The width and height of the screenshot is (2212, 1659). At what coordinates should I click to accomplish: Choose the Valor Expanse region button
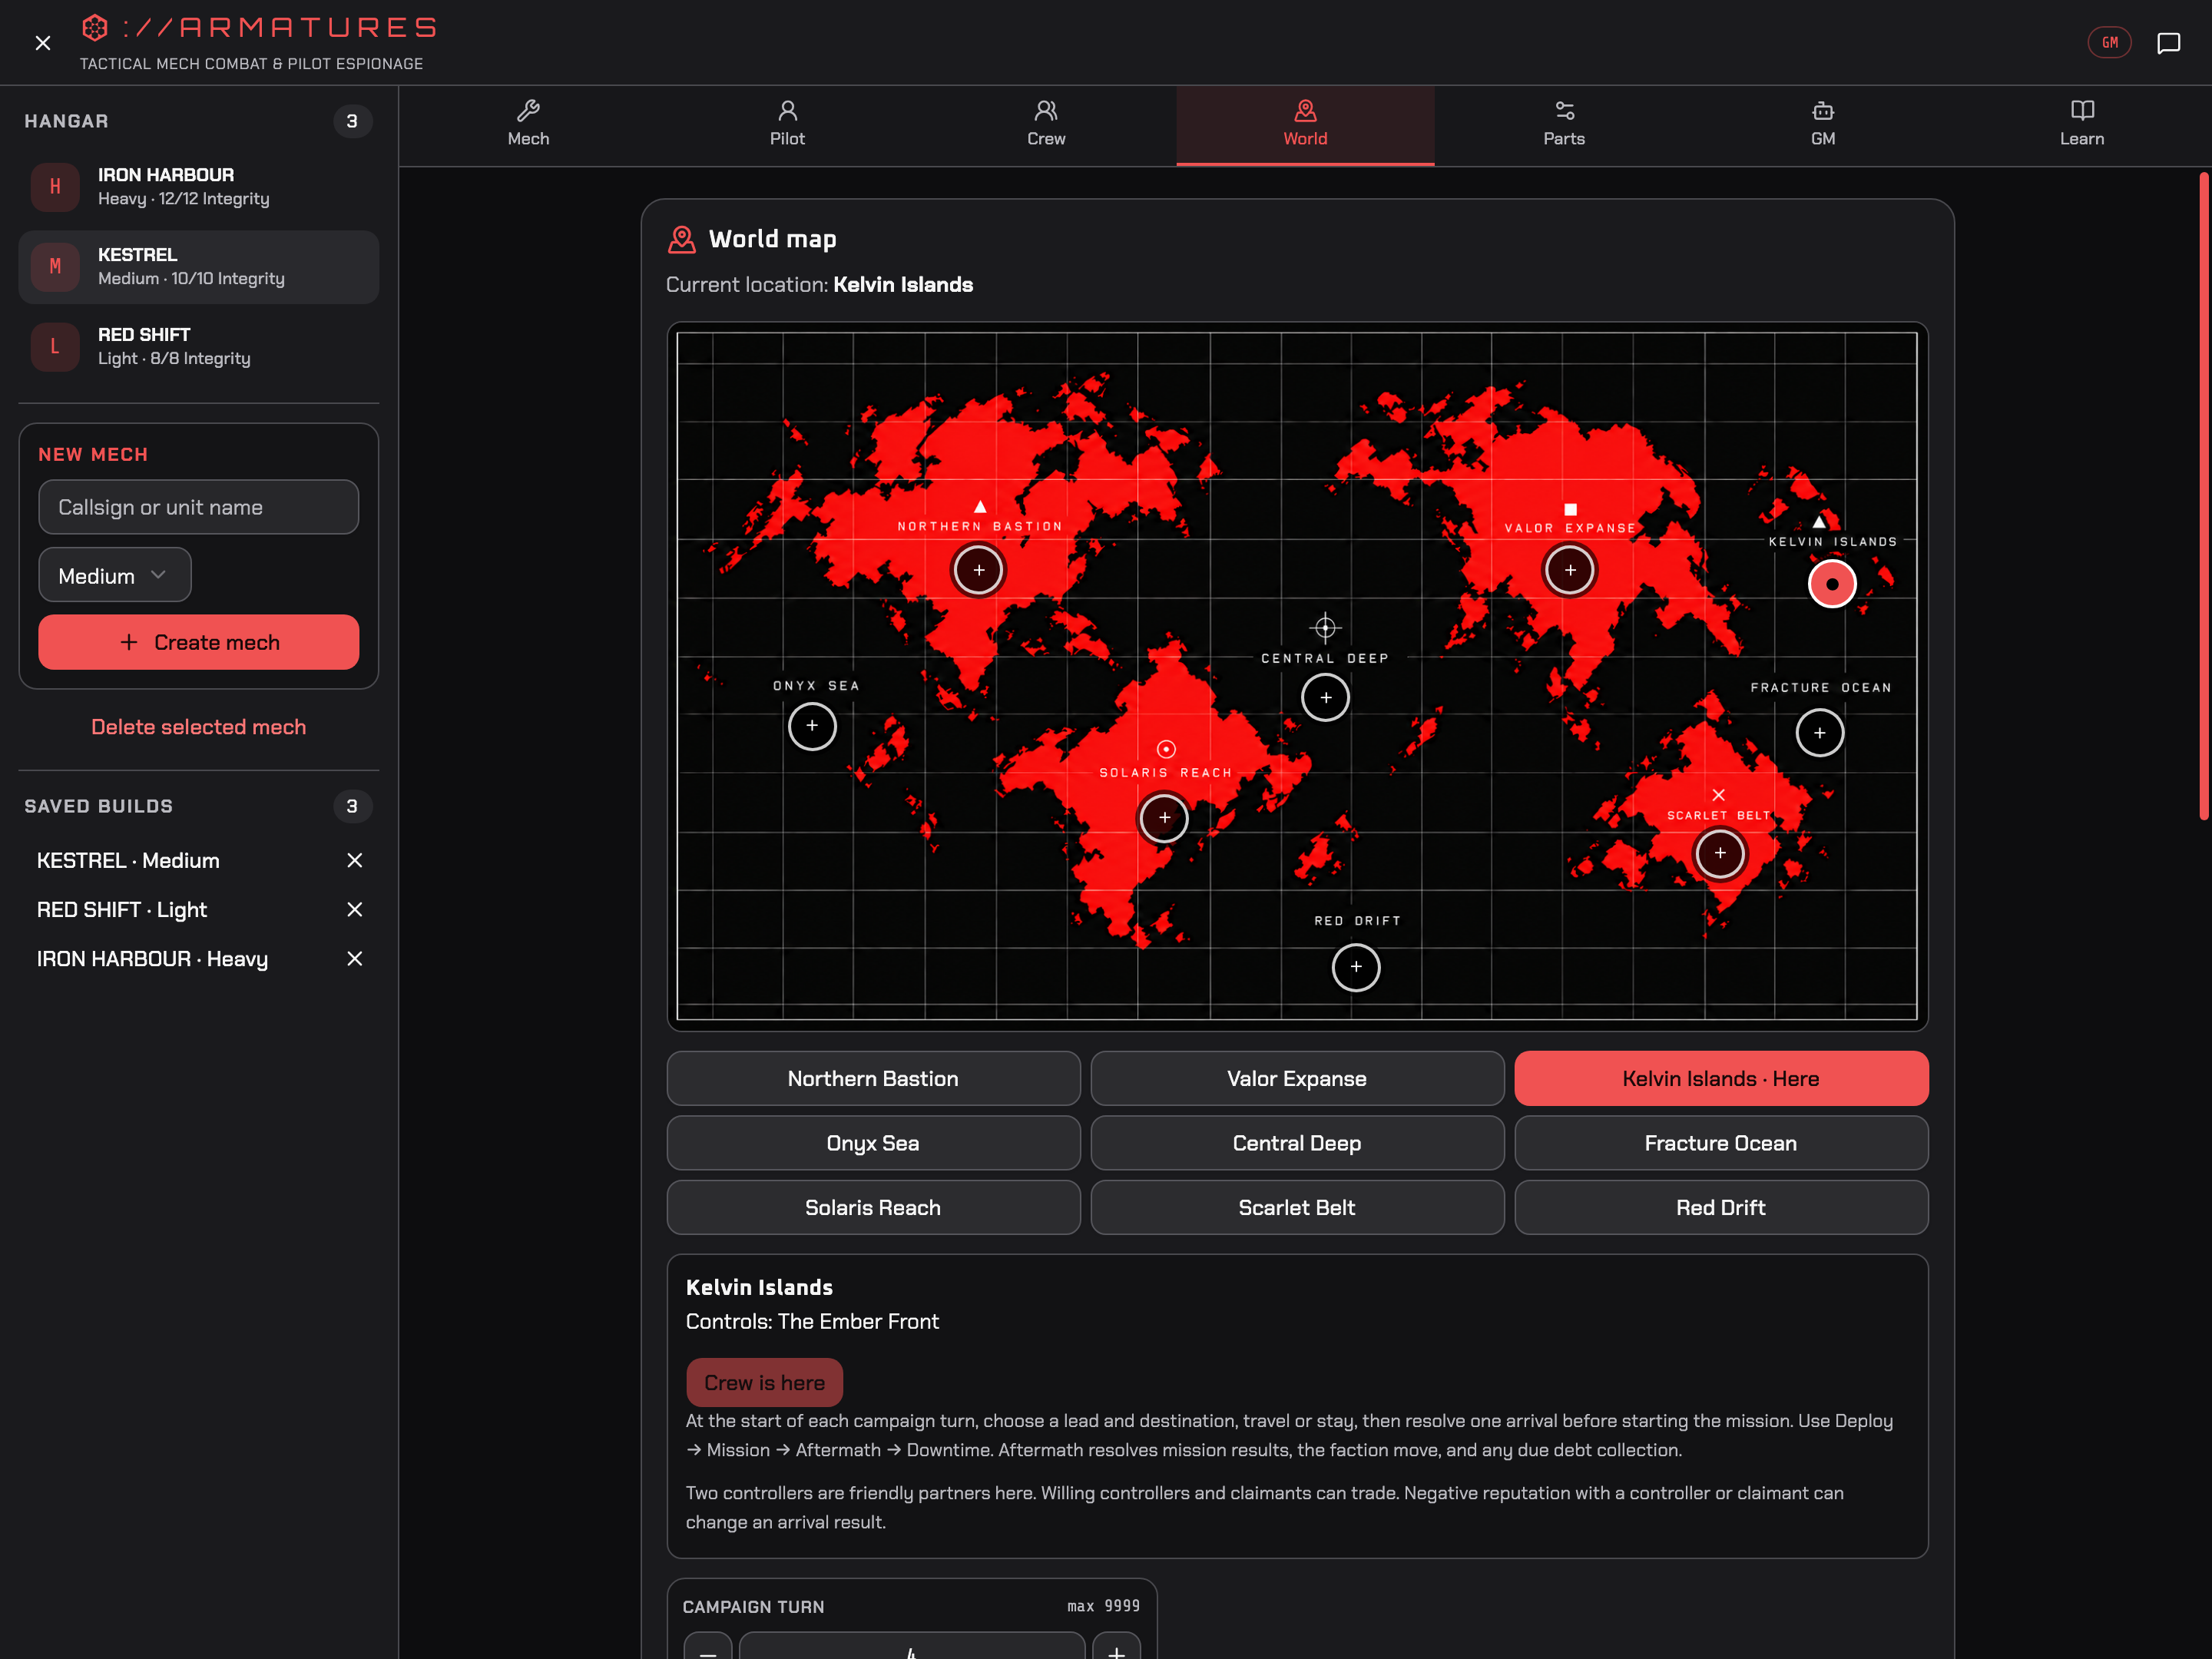(1297, 1078)
